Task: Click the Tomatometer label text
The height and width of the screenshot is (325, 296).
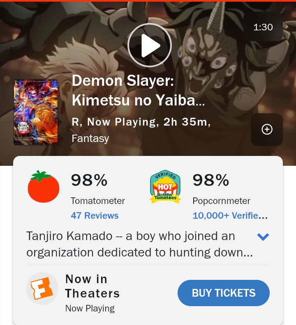Action: point(98,201)
